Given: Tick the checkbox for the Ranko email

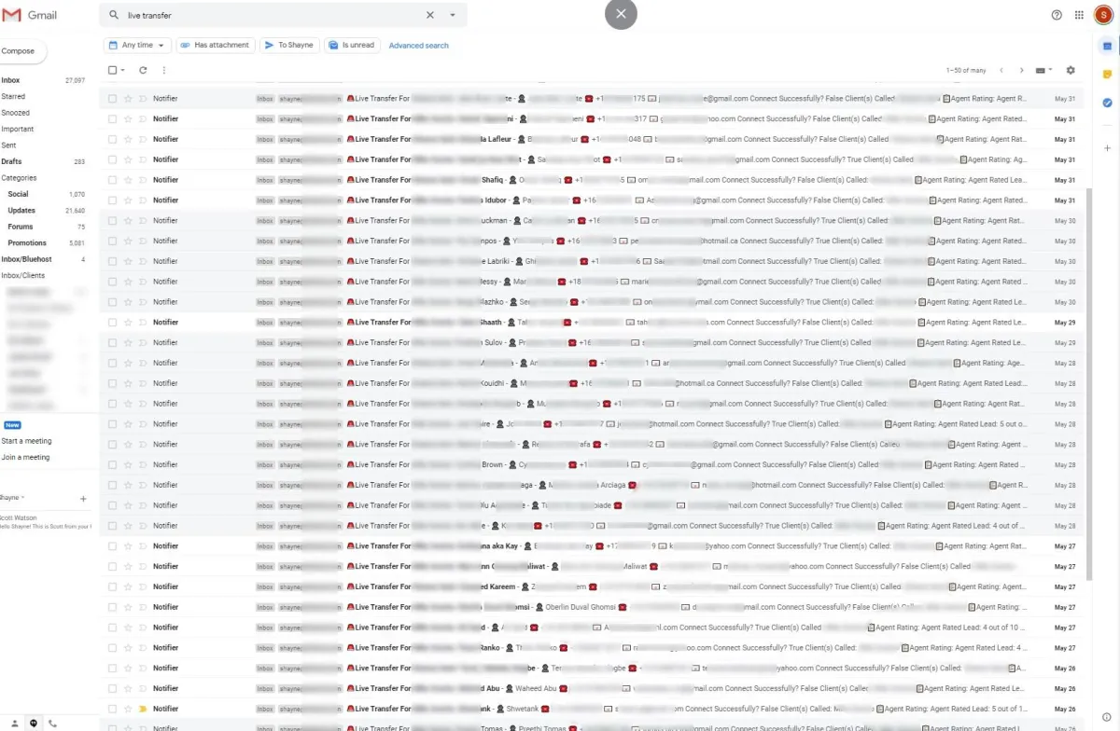Looking at the screenshot, I should coord(112,648).
